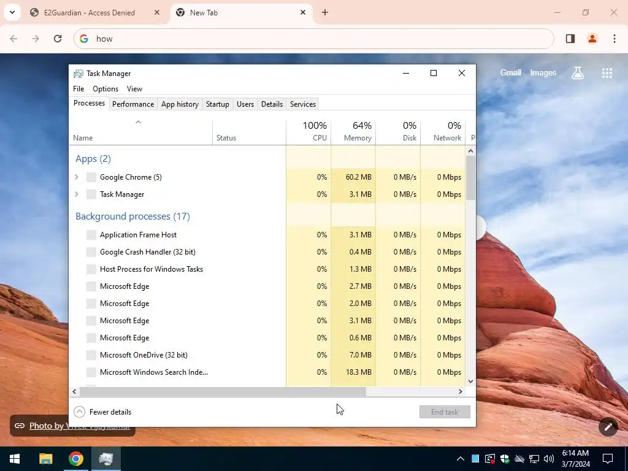Open the Chrome profile avatar
Screen dimensions: 628x471
pos(592,39)
